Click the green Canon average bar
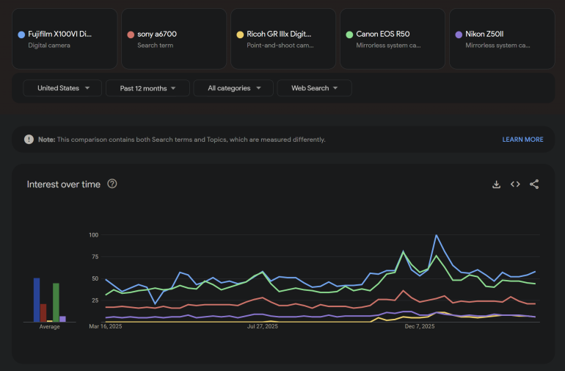Screen dimensions: 565x371 pos(56,303)
